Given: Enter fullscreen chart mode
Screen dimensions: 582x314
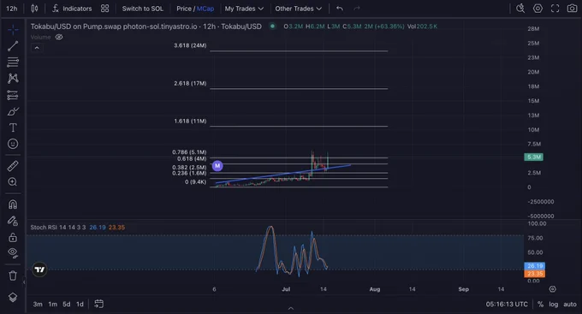Looking at the screenshot, I should pyautogui.click(x=555, y=9).
